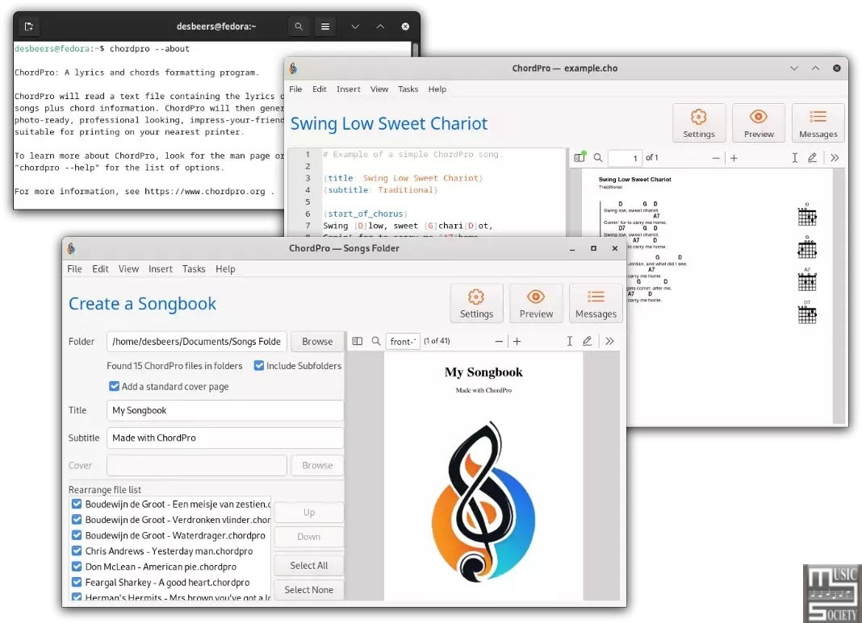The image size is (862, 623).
Task: Click down chevron in example.cho title bar
Action: point(794,68)
